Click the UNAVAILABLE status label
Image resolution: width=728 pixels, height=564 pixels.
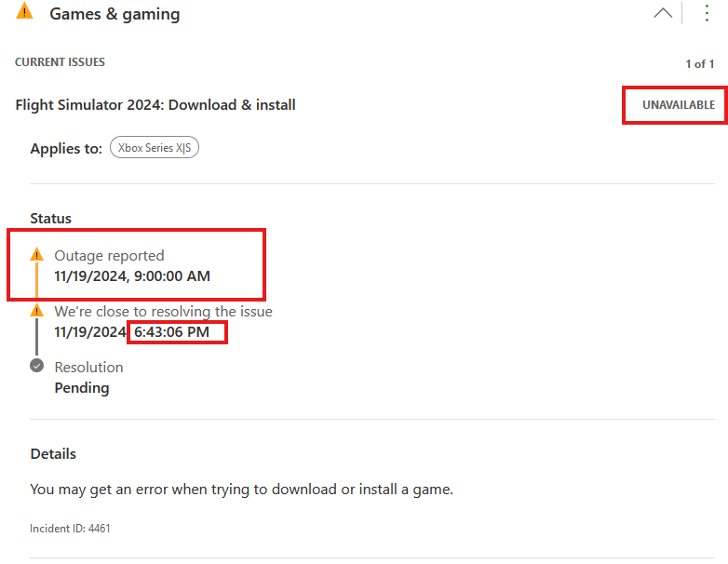(679, 105)
